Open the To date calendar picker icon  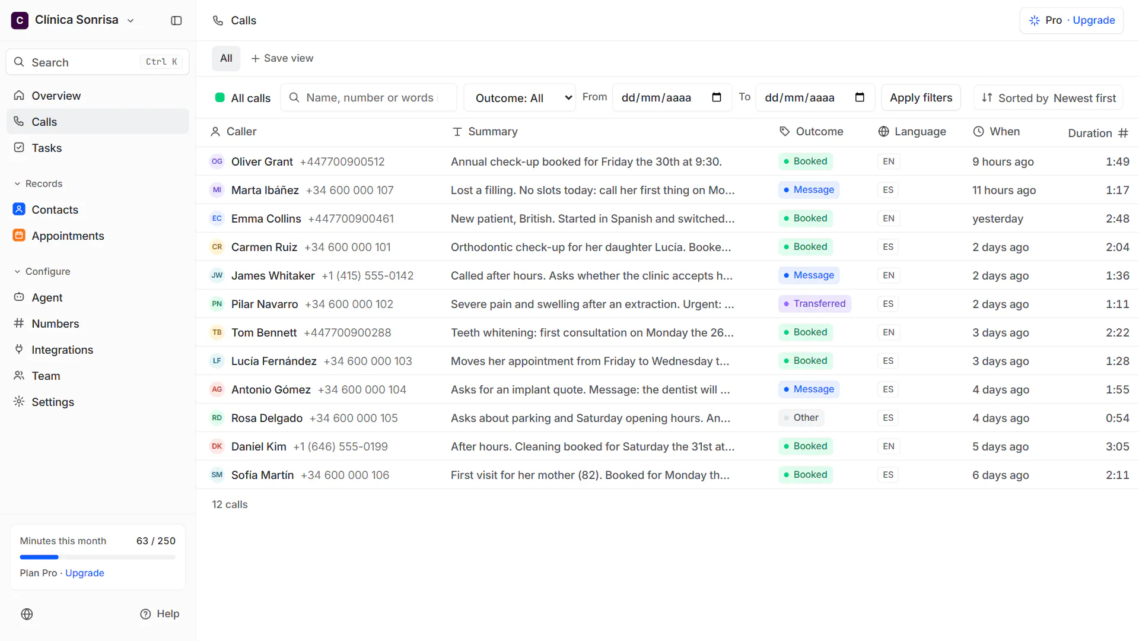860,97
